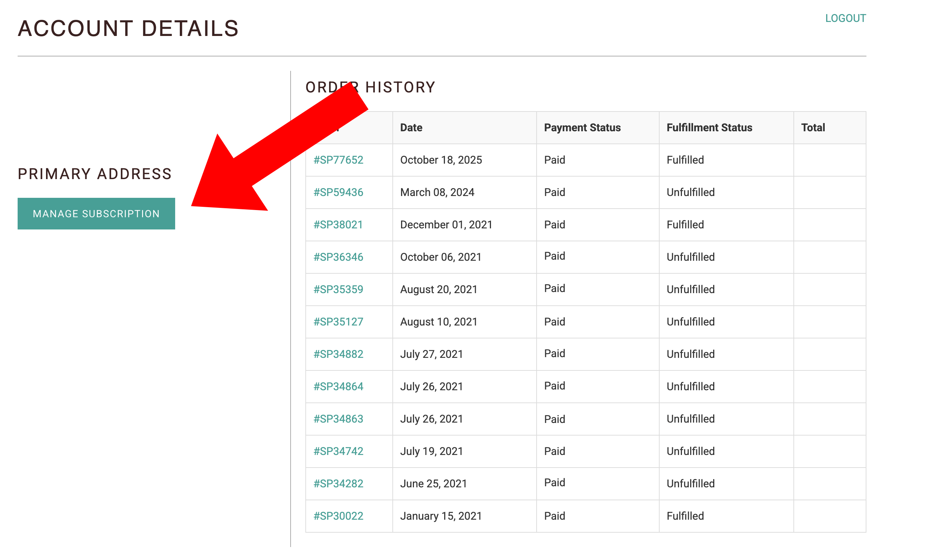The height and width of the screenshot is (551, 938).
Task: Open order #SP34863
Action: [x=338, y=419]
